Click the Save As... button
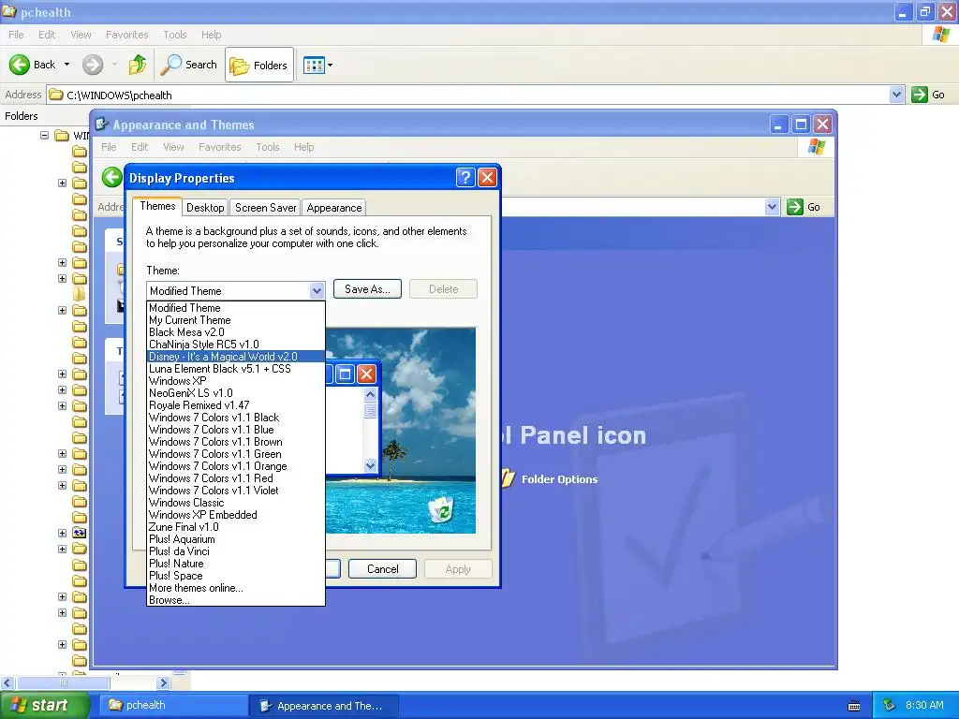959x719 pixels. coord(367,289)
